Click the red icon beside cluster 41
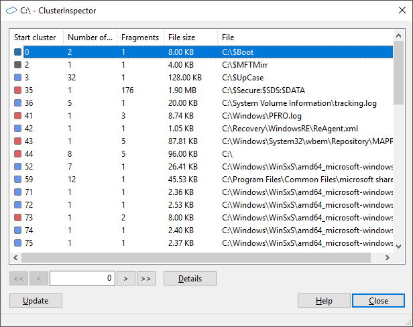 17,115
